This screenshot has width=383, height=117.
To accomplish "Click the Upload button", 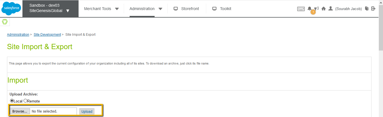I will (x=87, y=111).
